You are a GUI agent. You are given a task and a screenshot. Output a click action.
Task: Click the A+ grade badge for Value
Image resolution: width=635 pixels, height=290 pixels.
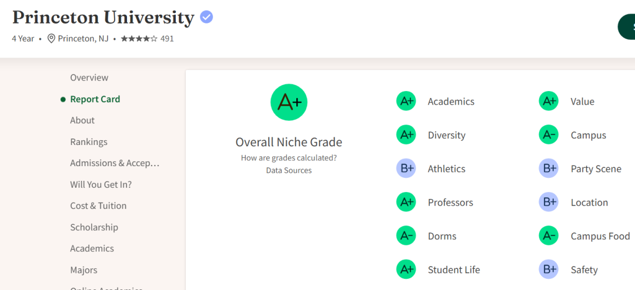pos(549,101)
